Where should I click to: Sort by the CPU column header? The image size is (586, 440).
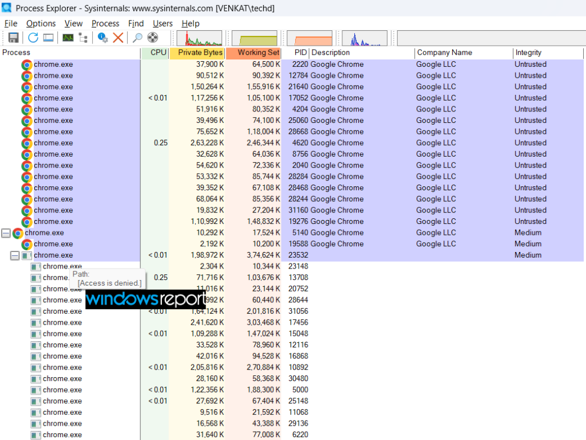click(x=155, y=53)
